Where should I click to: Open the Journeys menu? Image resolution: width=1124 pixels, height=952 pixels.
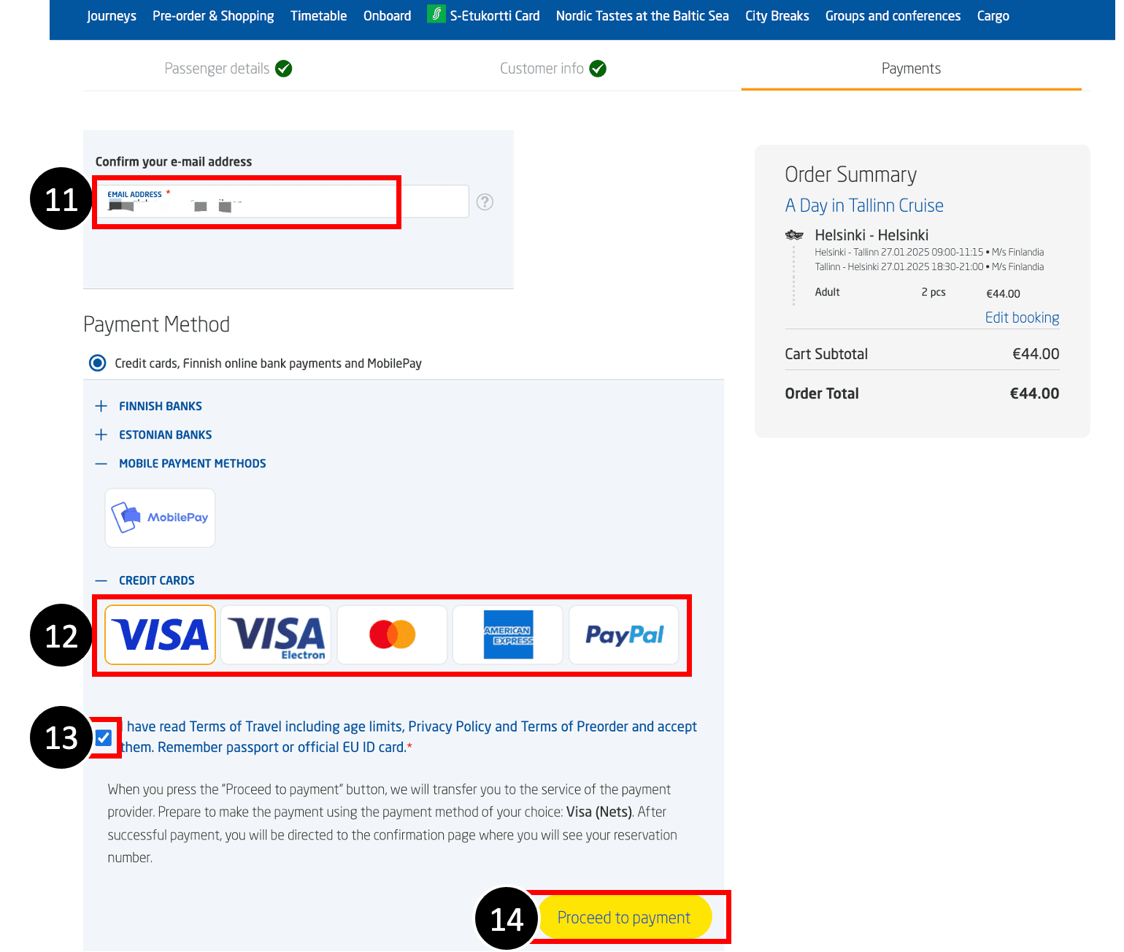[x=112, y=16]
